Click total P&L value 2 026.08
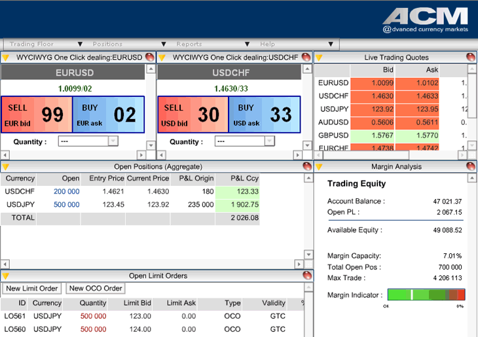Screen dimensions: 478x337 238,218
